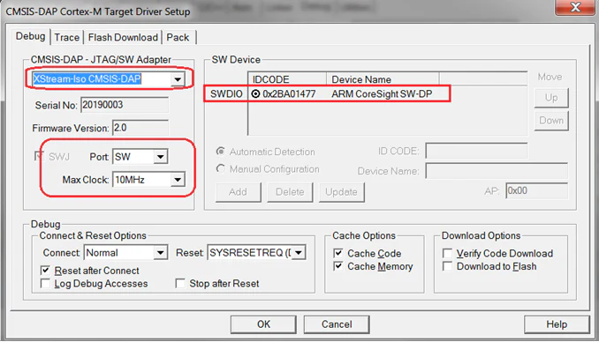
Task: Select Manual Configuration radio button
Action: click(221, 168)
